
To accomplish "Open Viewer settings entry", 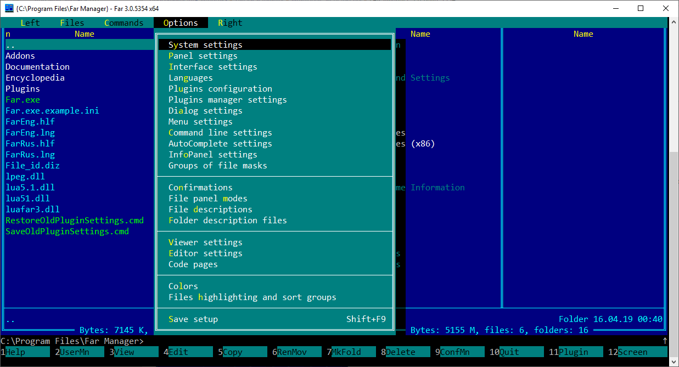I will (x=205, y=242).
